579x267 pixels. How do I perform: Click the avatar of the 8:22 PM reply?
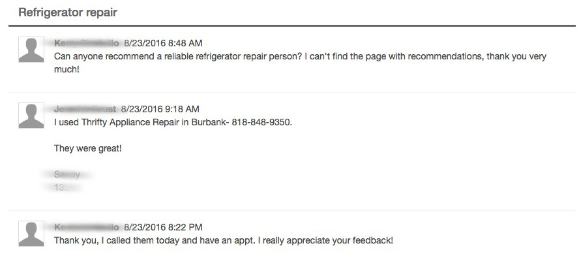coord(31,234)
